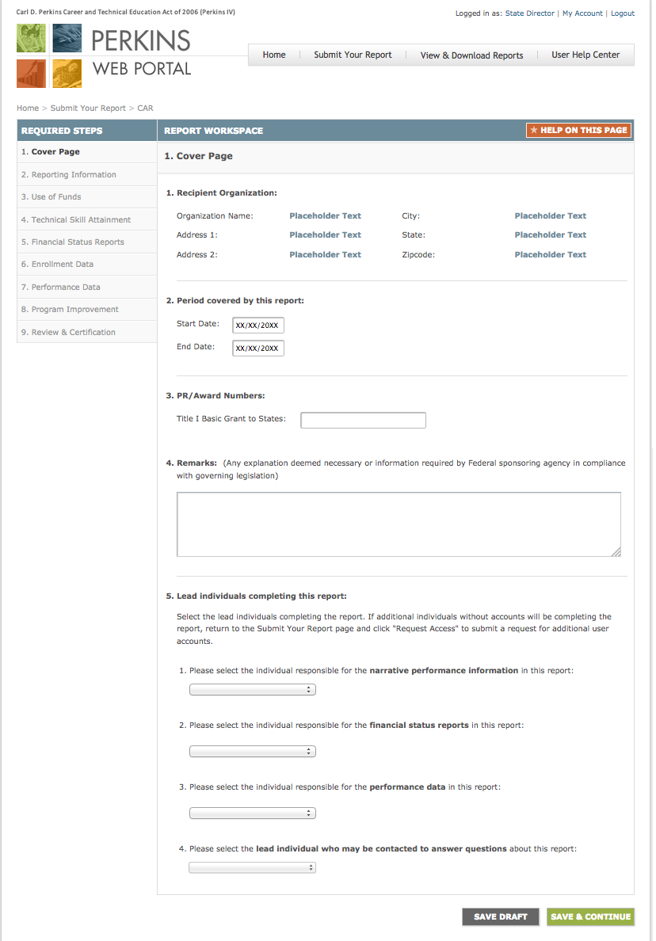Click the SAVE DRAFT button

tap(500, 916)
